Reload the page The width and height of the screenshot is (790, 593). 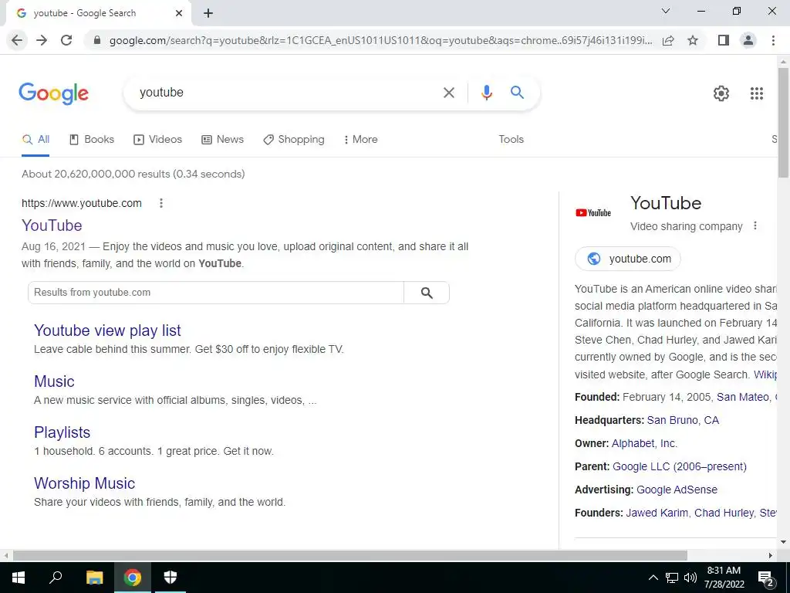point(66,40)
